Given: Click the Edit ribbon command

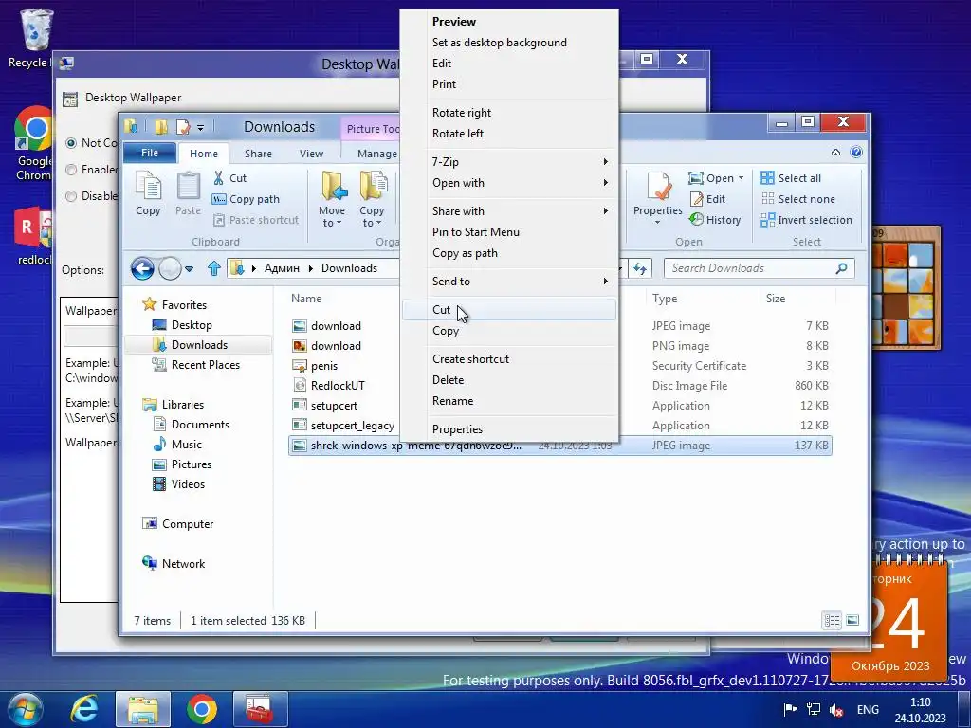Looking at the screenshot, I should 707,199.
